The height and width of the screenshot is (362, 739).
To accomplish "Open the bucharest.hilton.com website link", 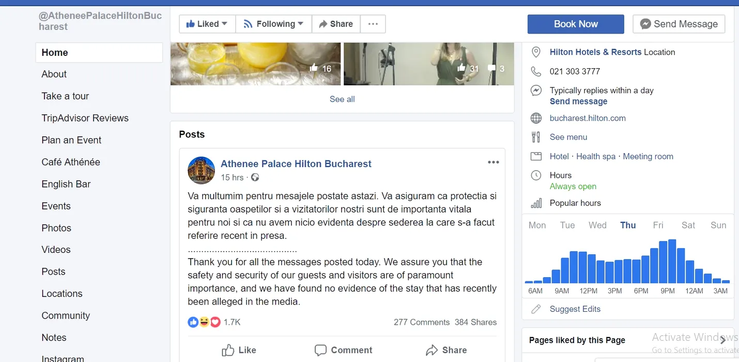I will coord(588,118).
